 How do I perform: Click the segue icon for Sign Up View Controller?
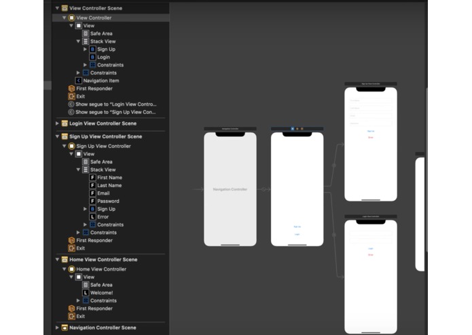click(71, 112)
